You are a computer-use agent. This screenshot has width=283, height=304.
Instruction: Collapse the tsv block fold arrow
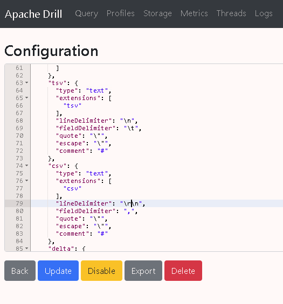[x=27, y=83]
